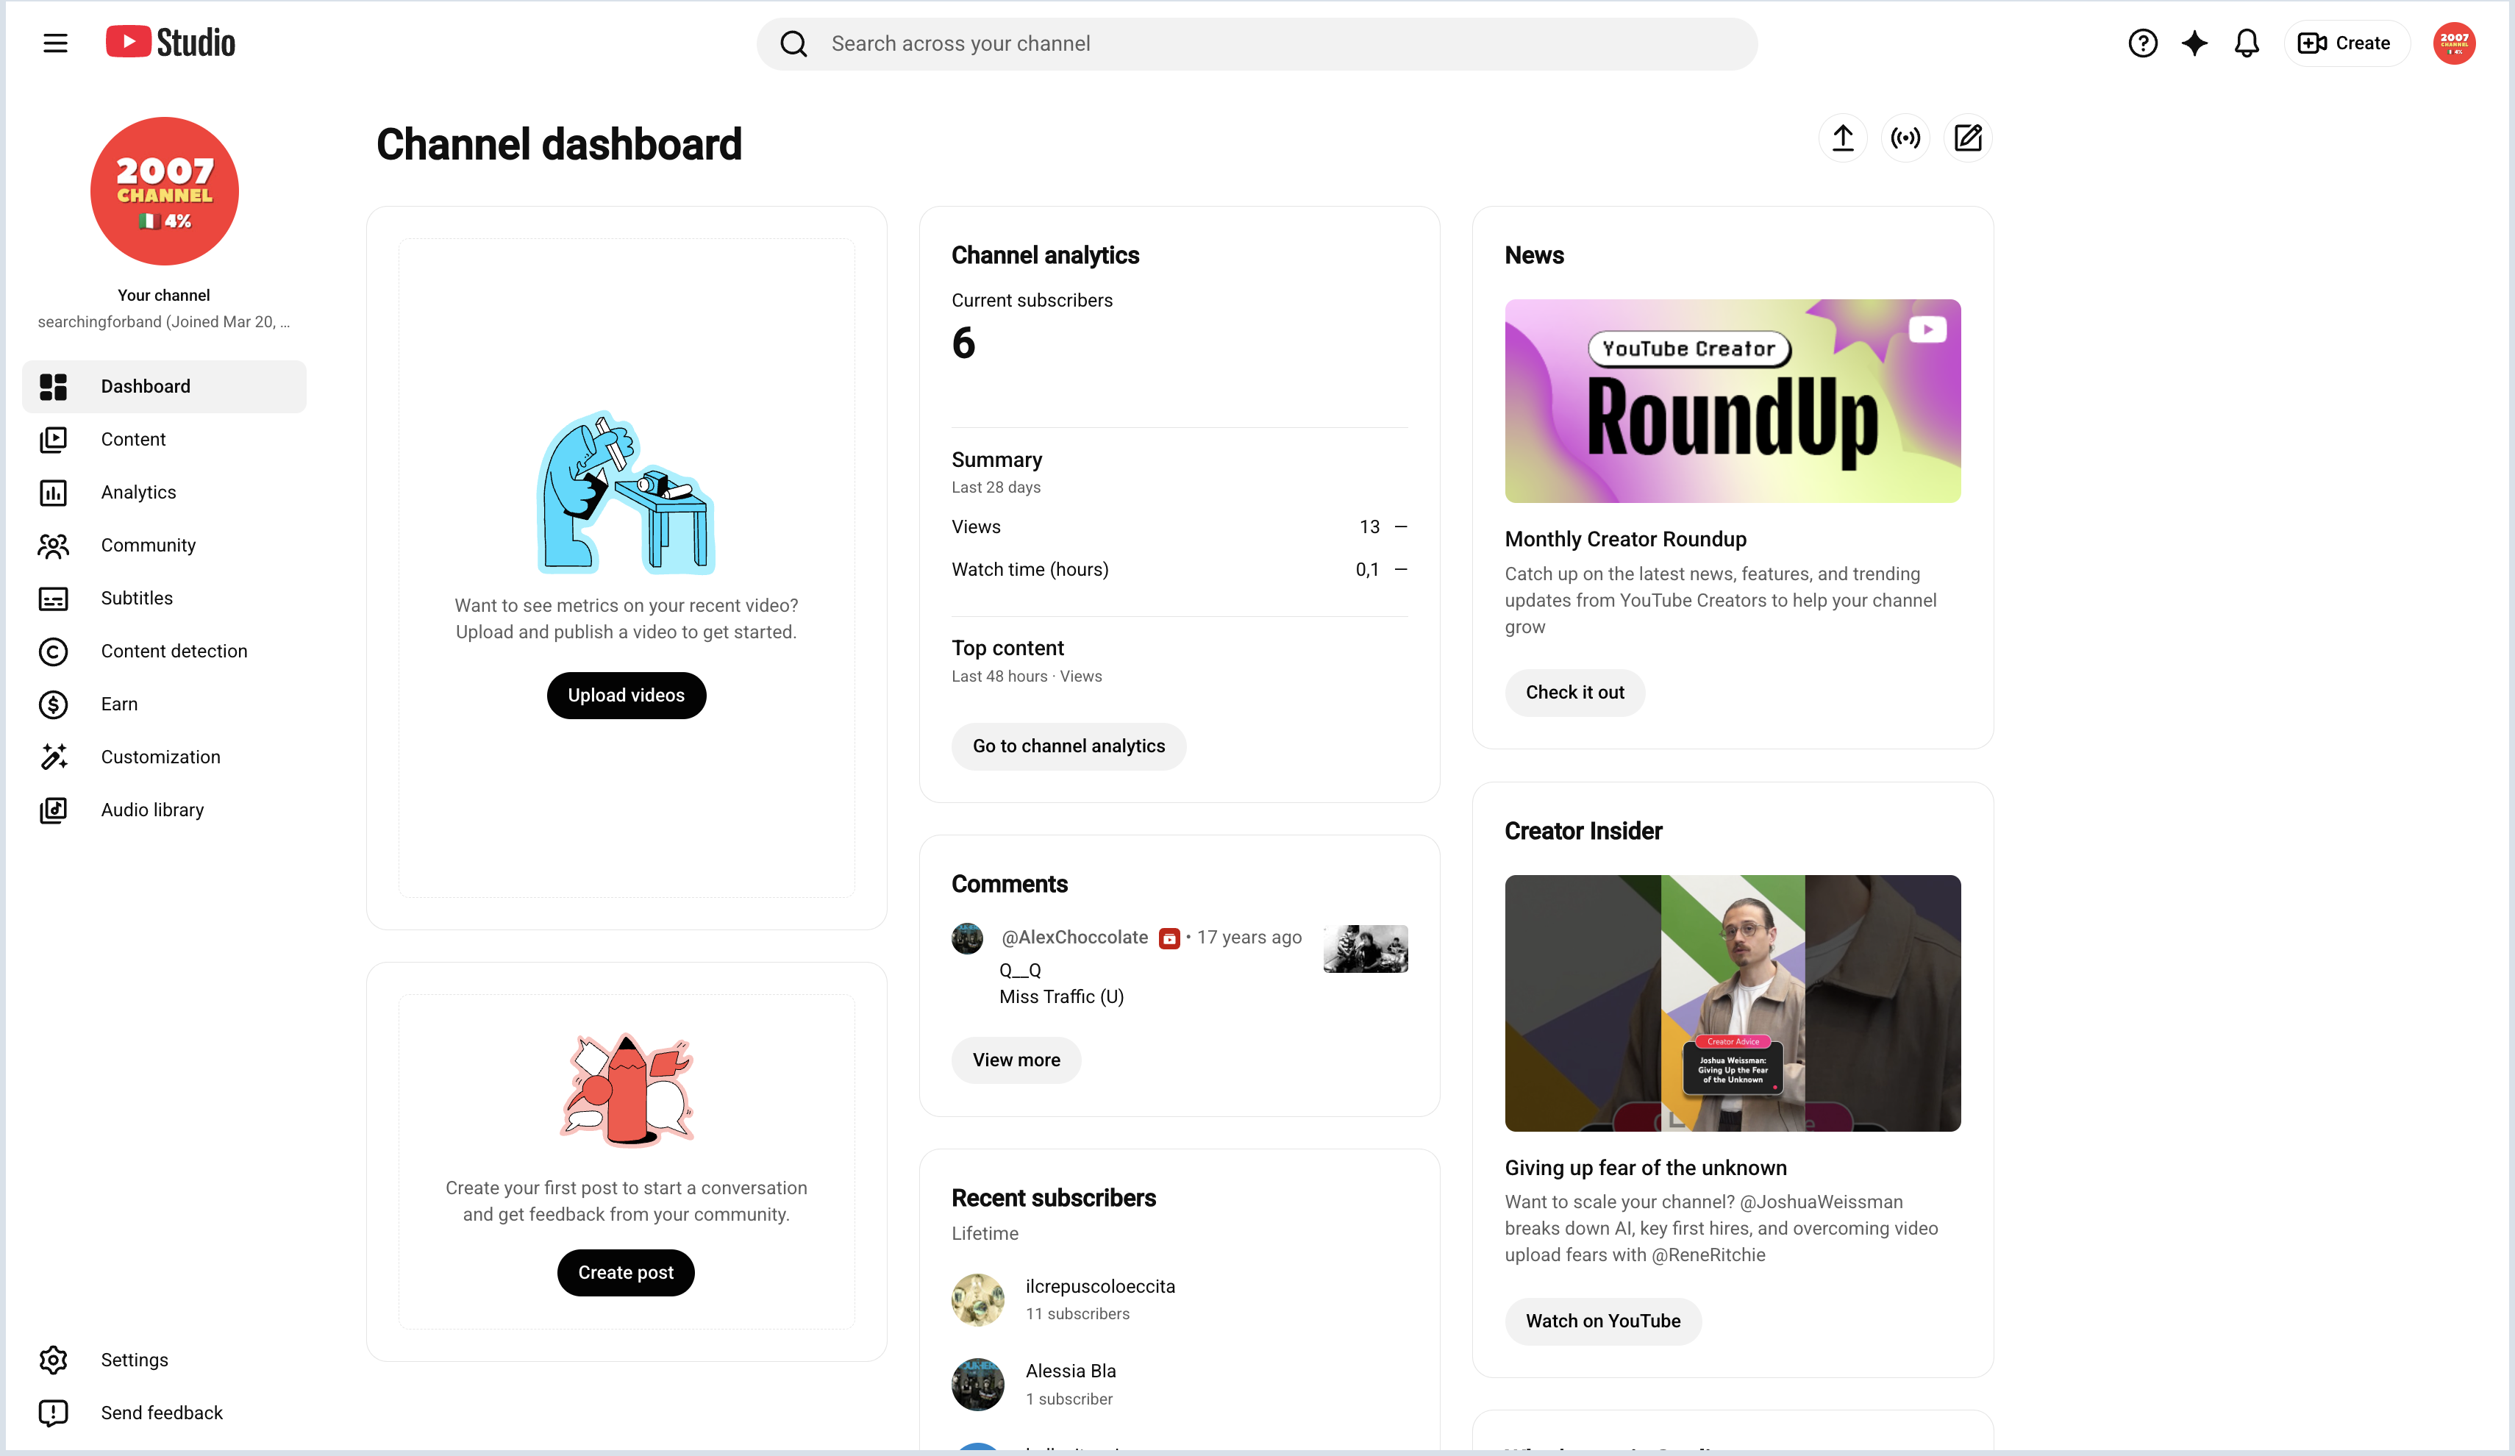Select Content detection menu entry
Viewport: 2515px width, 1456px height.
[164, 651]
